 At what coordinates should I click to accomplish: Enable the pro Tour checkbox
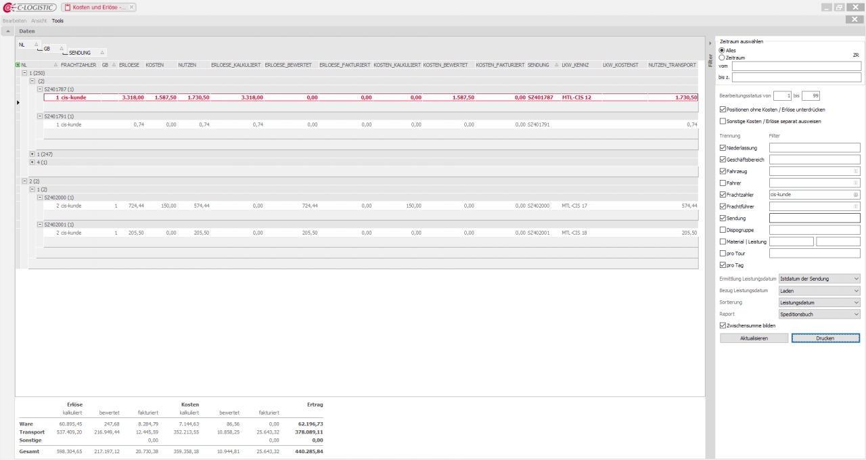(723, 253)
